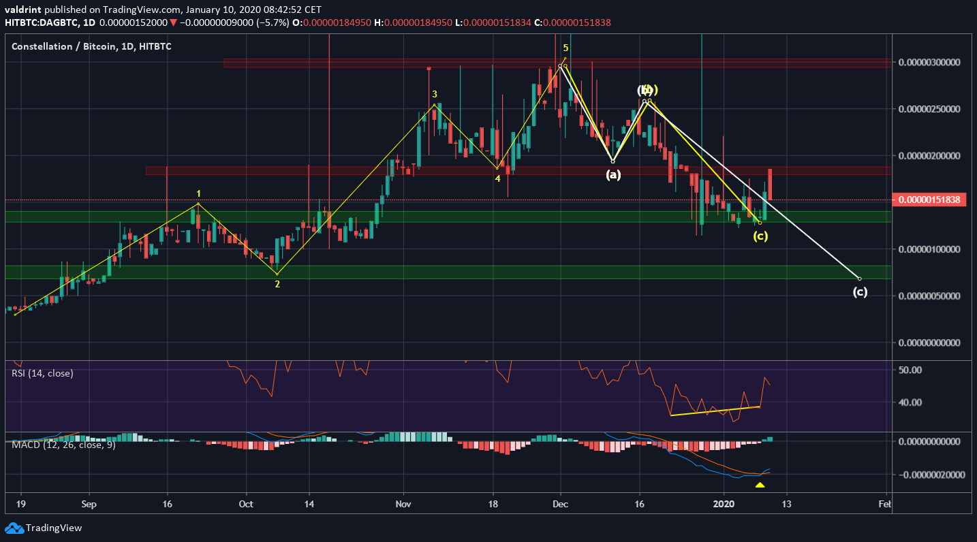Click the Nov date on the time axis
The width and height of the screenshot is (977, 542).
click(403, 505)
